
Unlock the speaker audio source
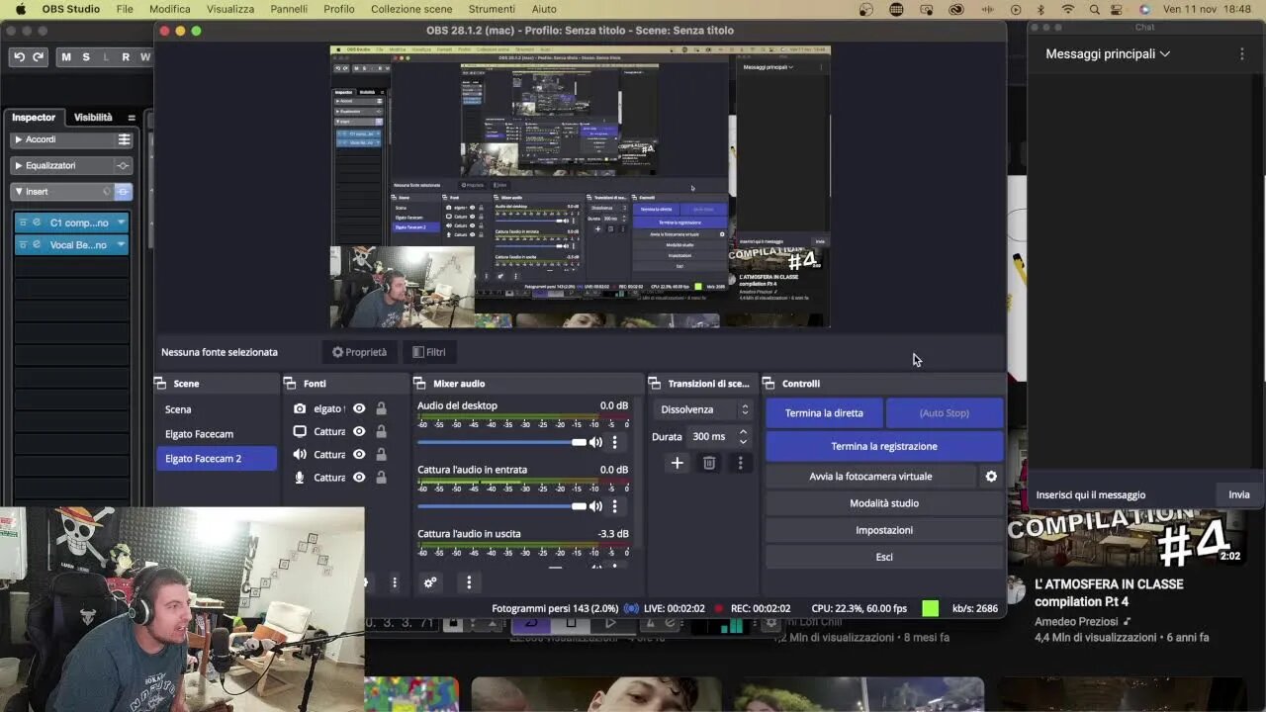pos(381,454)
